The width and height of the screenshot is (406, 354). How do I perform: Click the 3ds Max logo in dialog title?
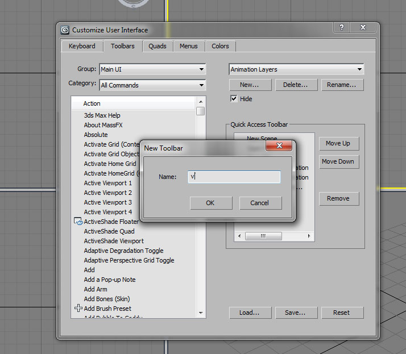click(x=65, y=30)
